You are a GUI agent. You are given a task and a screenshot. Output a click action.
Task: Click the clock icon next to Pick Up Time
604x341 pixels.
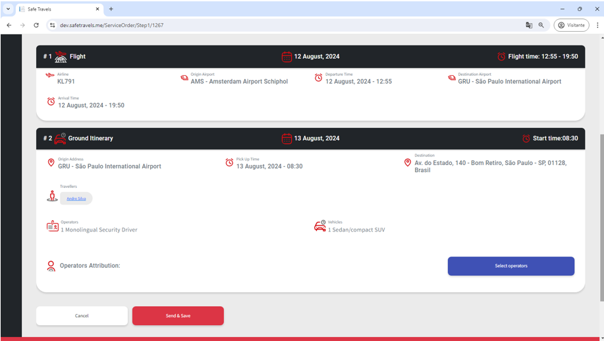(x=229, y=163)
